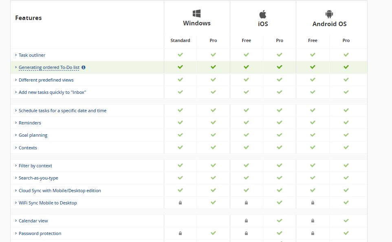Open Cloud Sync with Mobile/Desktop edition link

click(59, 191)
